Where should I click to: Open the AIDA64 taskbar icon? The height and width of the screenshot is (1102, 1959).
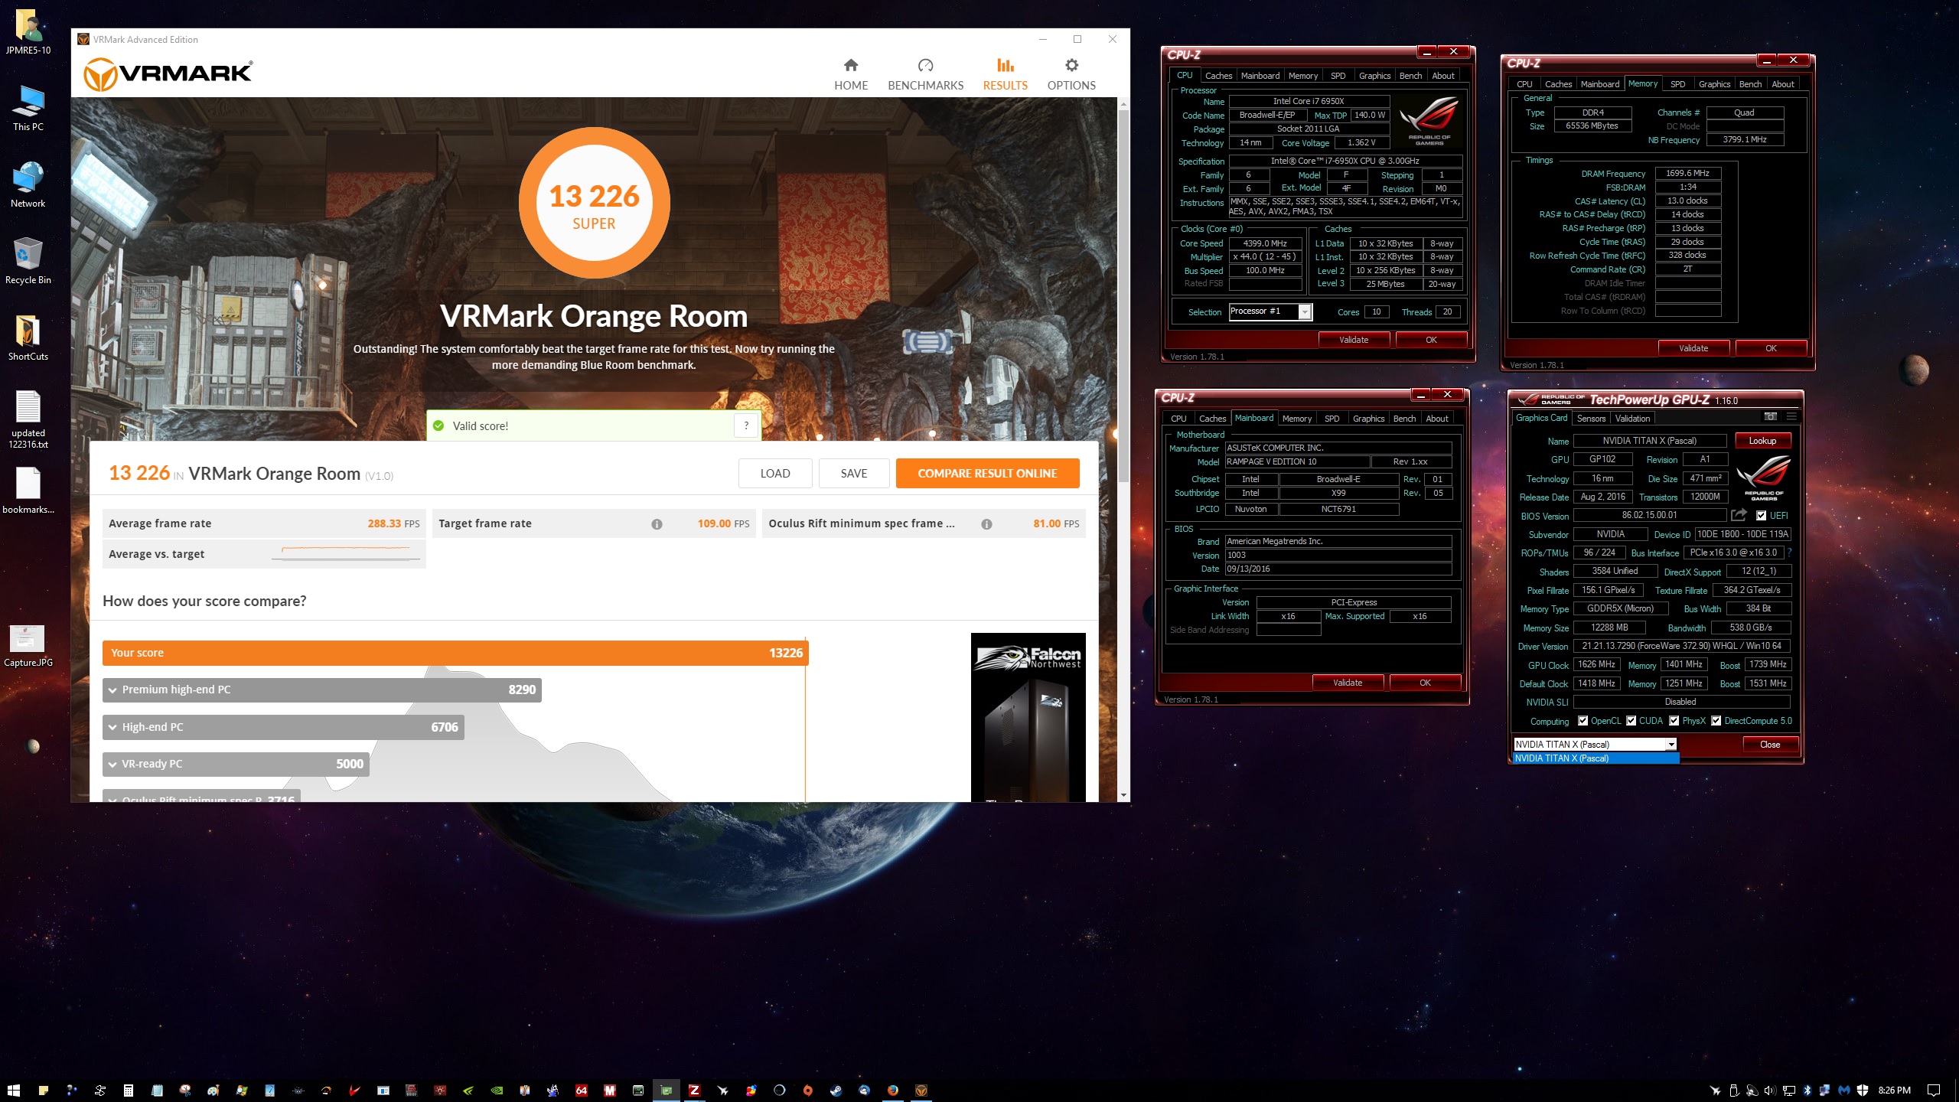pos(582,1091)
